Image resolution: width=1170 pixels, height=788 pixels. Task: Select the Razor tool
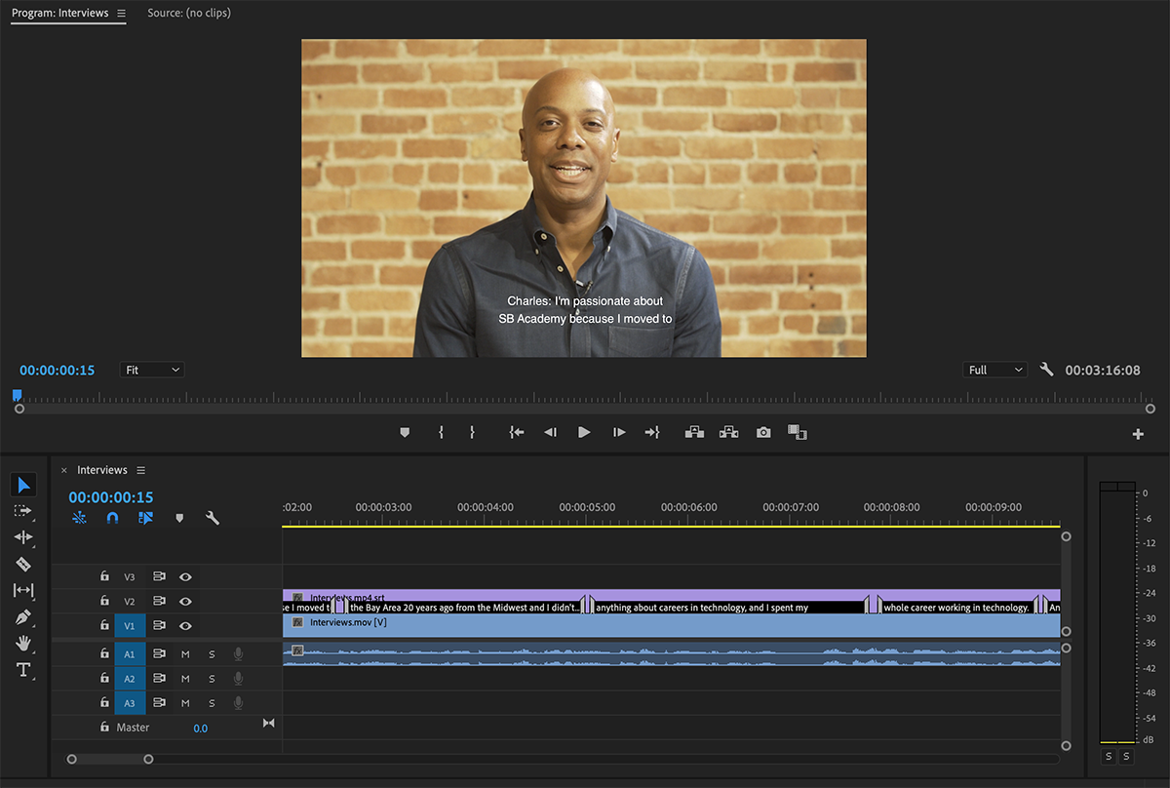pos(23,564)
